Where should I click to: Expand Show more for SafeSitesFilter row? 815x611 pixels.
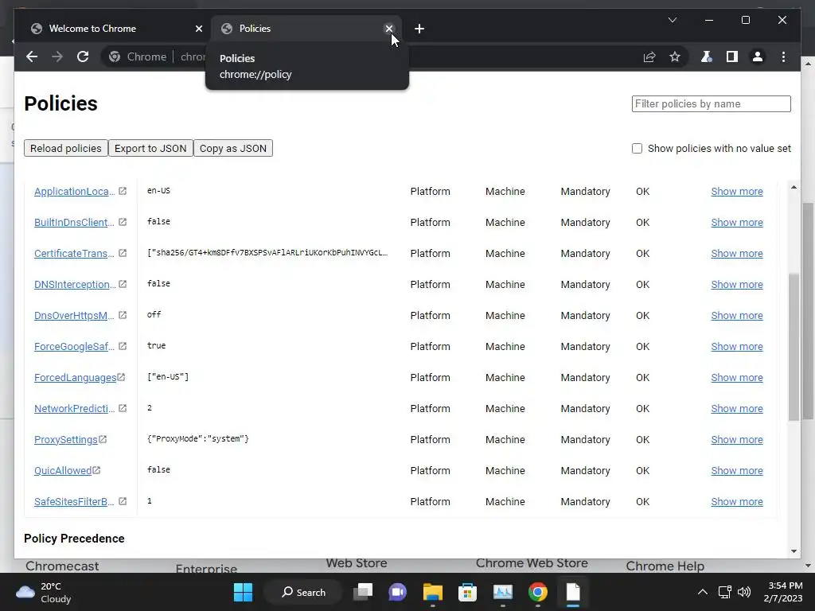point(736,502)
